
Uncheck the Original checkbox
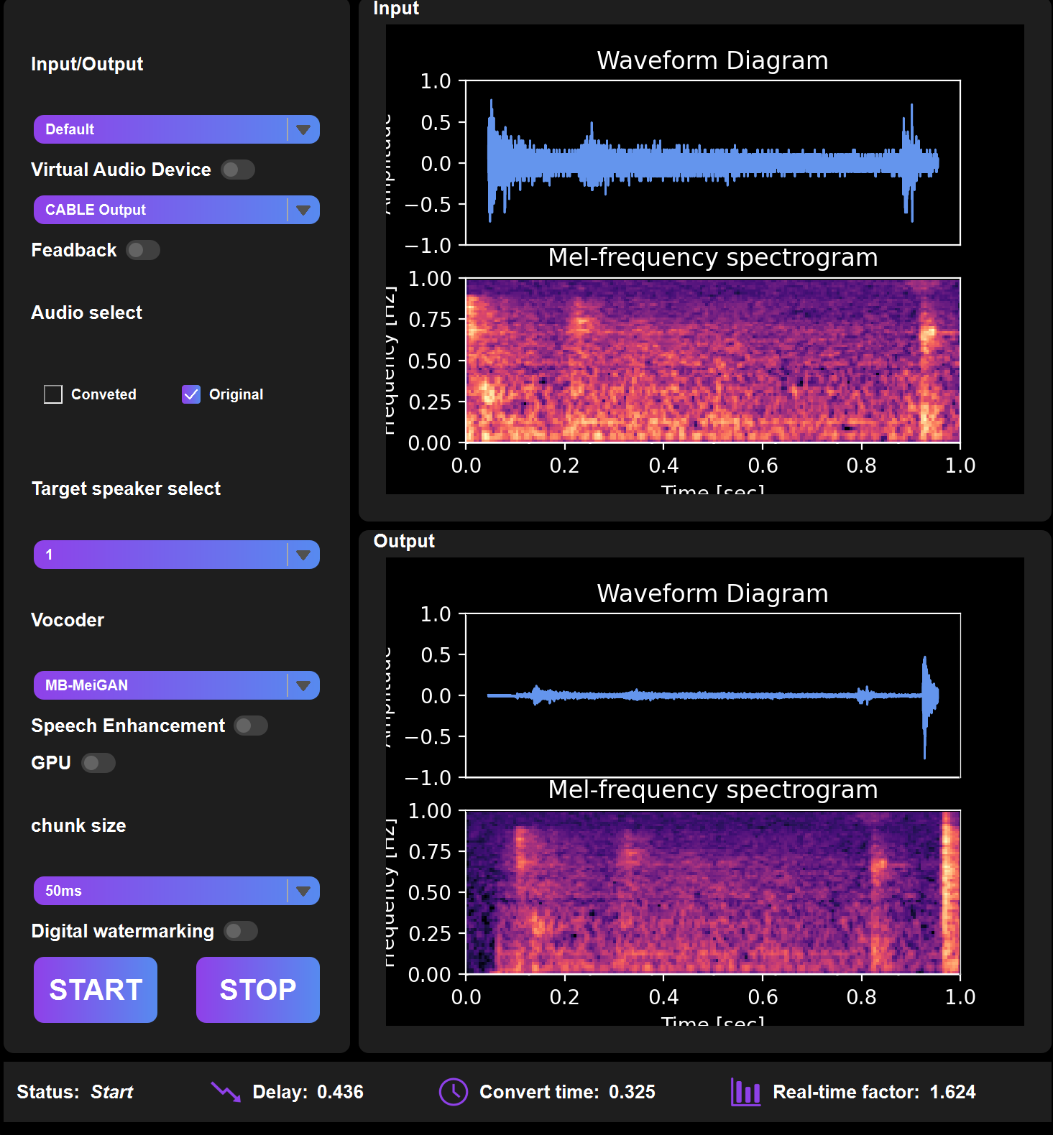pyautogui.click(x=191, y=394)
